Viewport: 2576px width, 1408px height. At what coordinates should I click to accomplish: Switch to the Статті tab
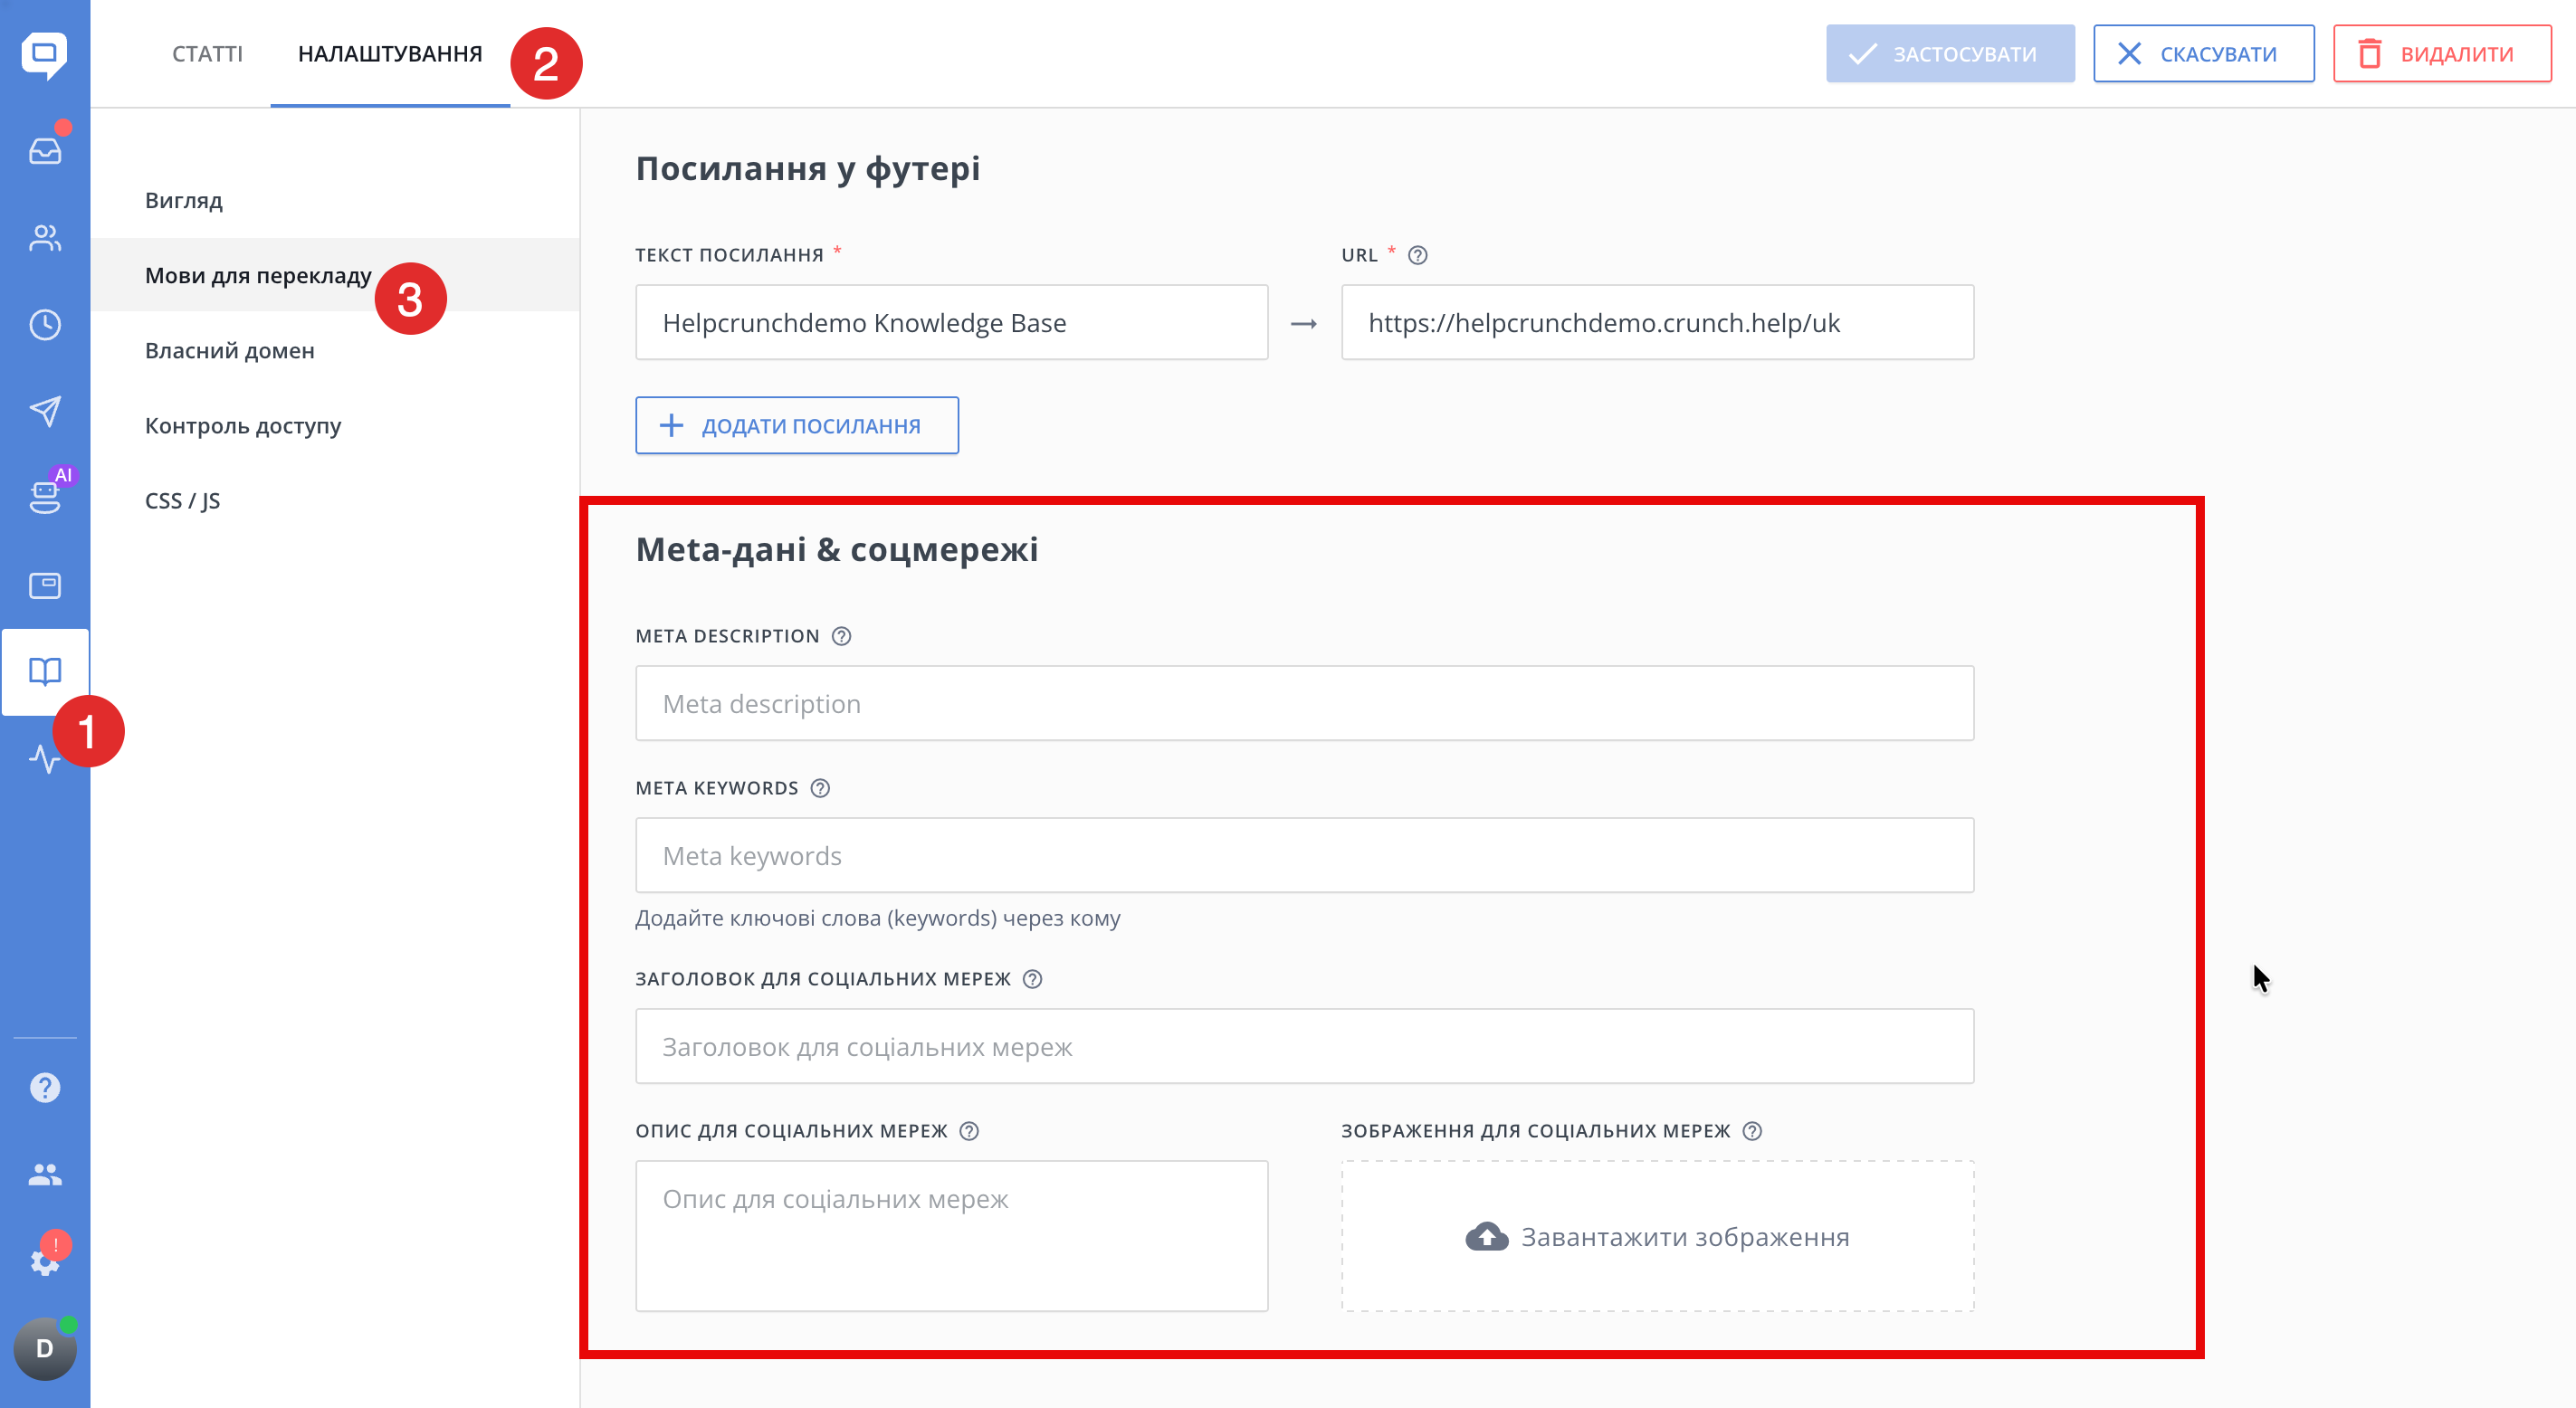207,54
